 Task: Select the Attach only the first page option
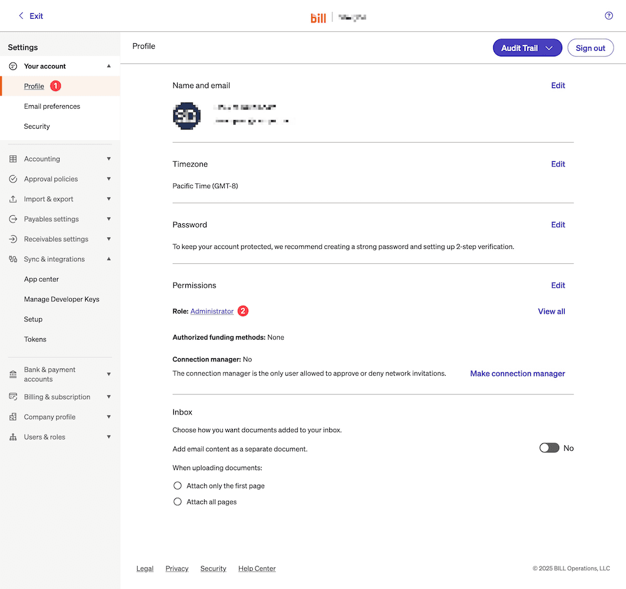pos(177,485)
